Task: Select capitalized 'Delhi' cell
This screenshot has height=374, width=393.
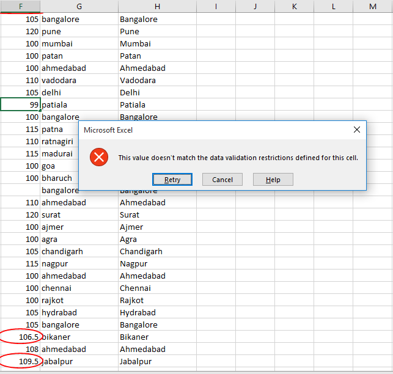Action: 157,92
